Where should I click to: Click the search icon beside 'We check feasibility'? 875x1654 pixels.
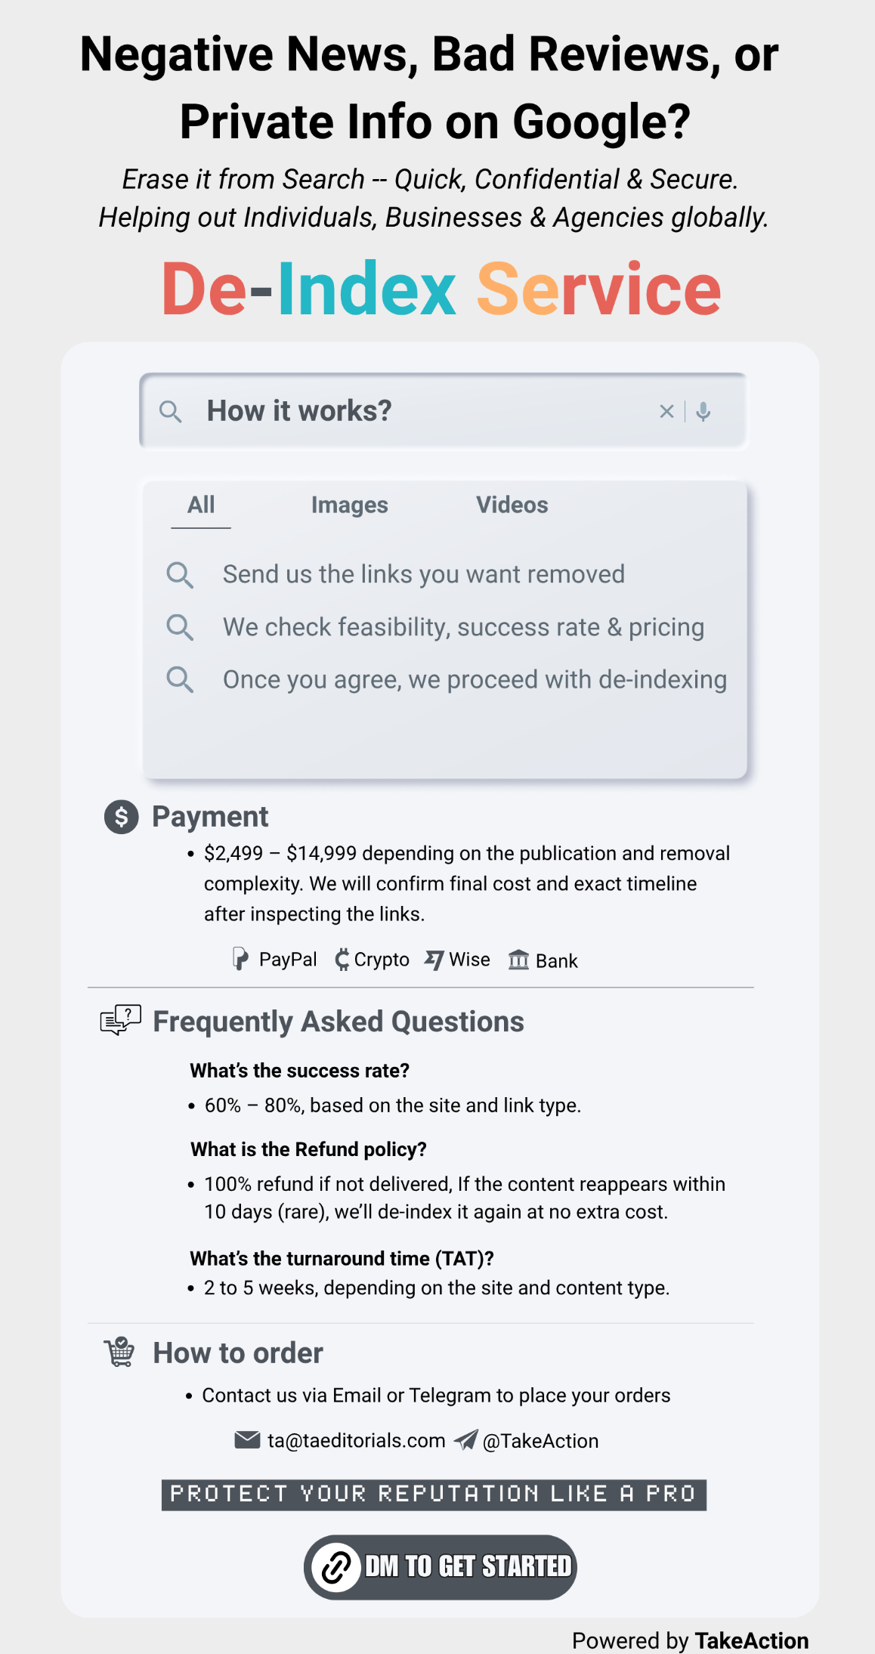(x=180, y=627)
